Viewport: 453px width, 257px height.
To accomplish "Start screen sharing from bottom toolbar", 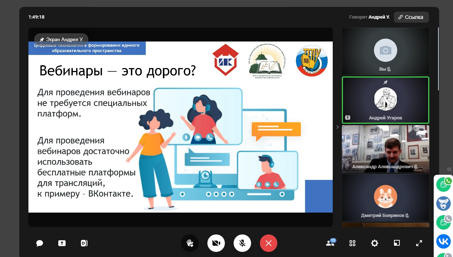I will pos(62,243).
